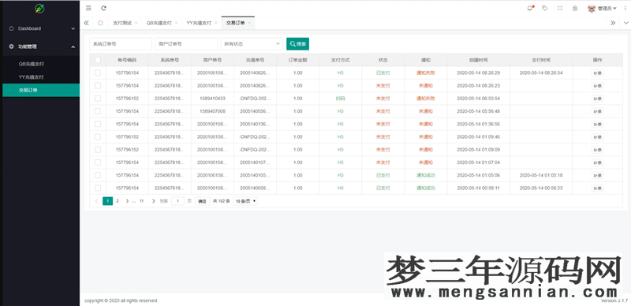The width and height of the screenshot is (631, 306).
Task: Click 补单 for order created 08:26:29
Action: [598, 73]
